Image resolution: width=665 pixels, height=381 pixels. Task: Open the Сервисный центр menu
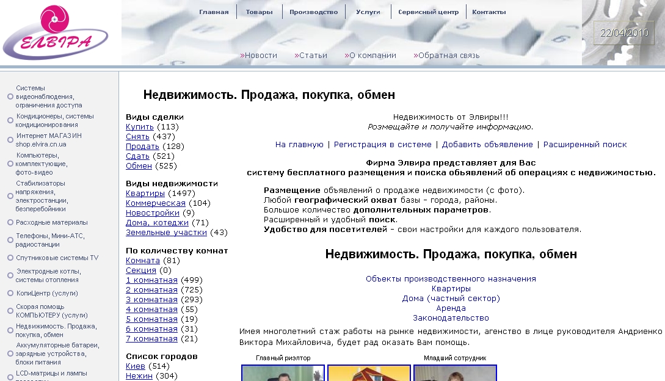(427, 10)
